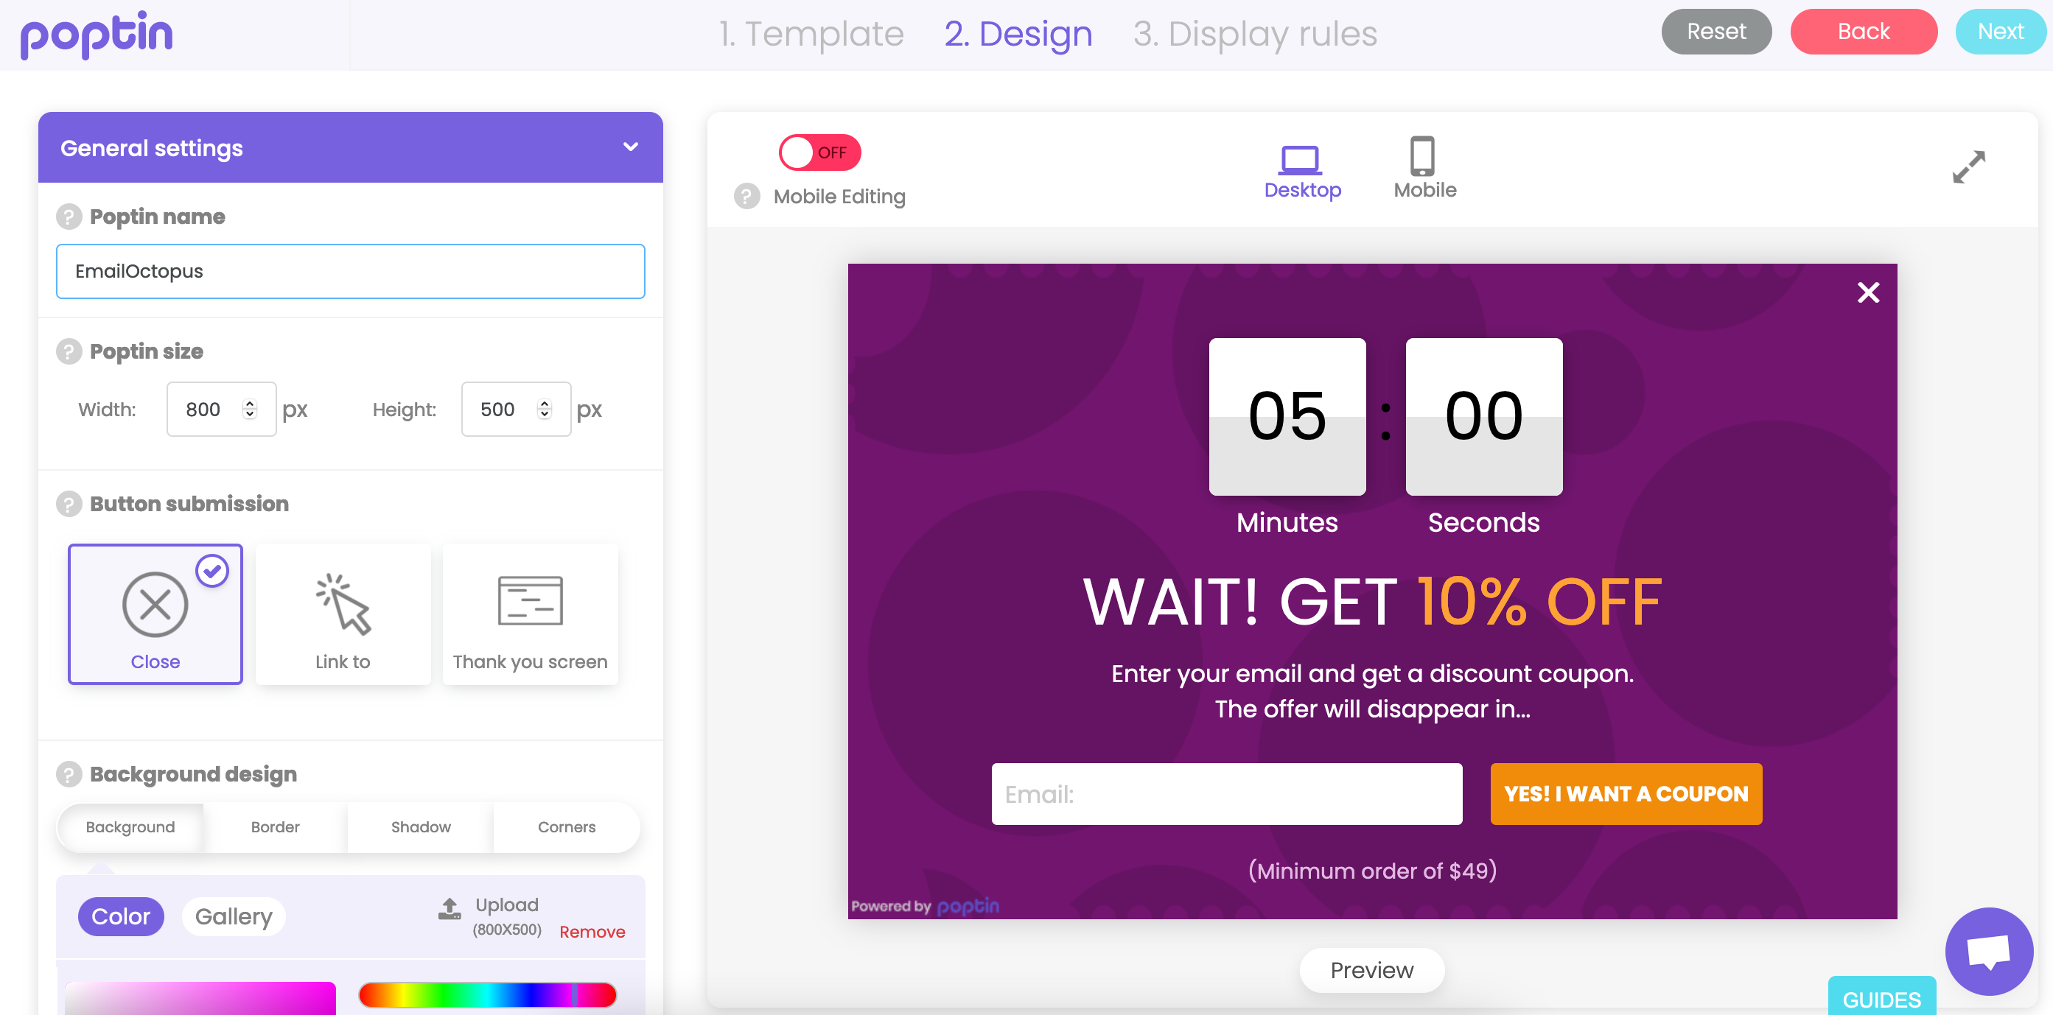Click the Width stepper arrows

point(251,410)
